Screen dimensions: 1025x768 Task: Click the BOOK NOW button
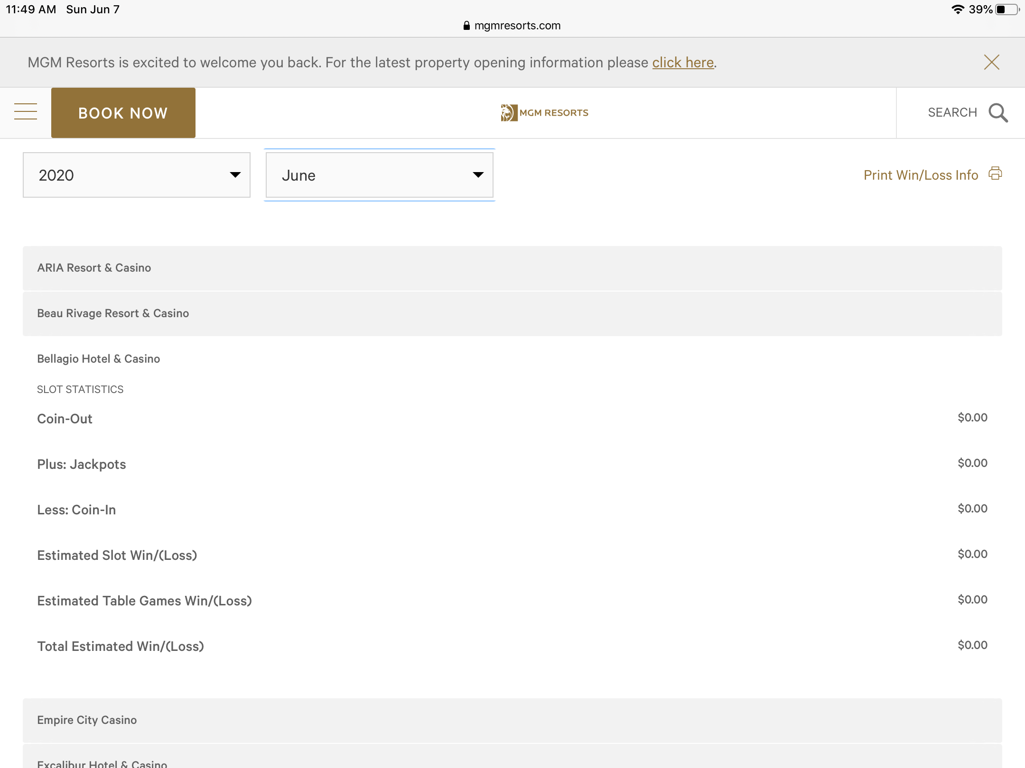point(123,113)
